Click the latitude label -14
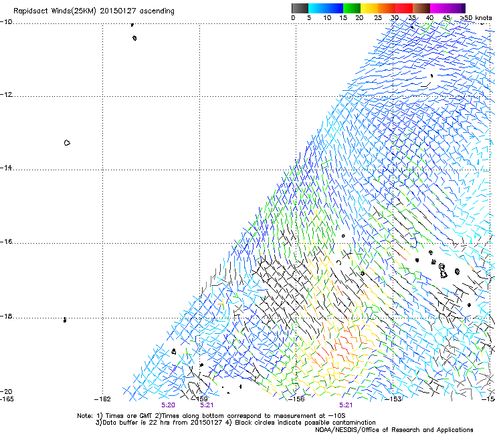The width and height of the screenshot is (495, 434). pyautogui.click(x=6, y=168)
